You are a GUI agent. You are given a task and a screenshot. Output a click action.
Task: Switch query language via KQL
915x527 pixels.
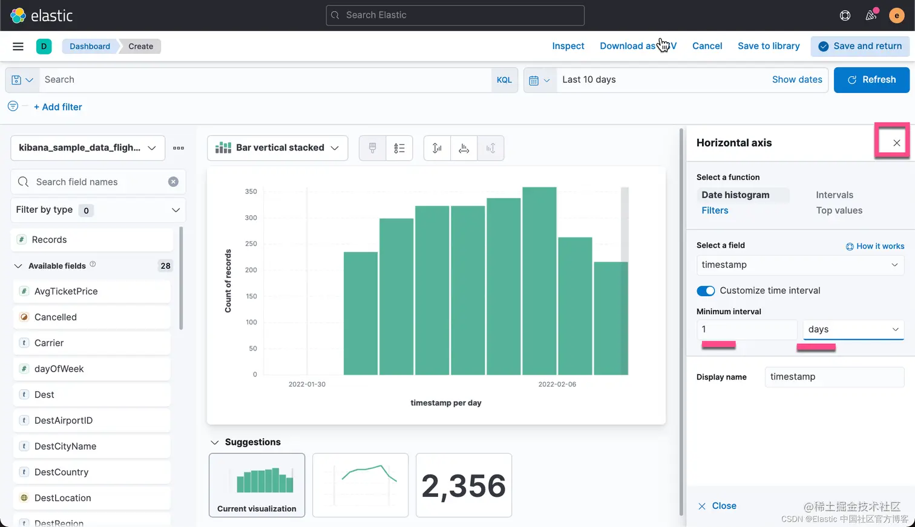(x=504, y=80)
